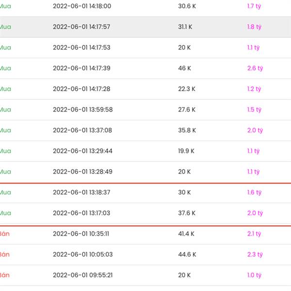Select the 09:55:21 timestamp

pos(81,275)
